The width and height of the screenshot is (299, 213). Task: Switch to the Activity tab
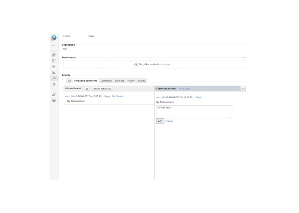[x=142, y=81]
